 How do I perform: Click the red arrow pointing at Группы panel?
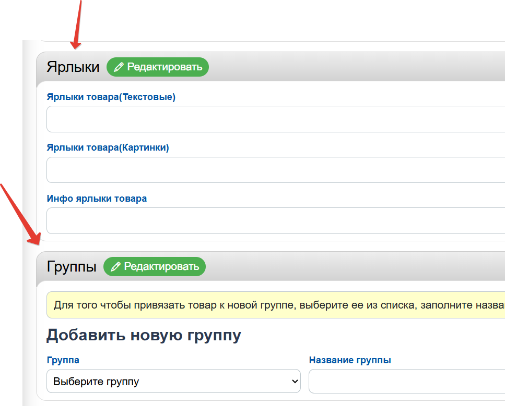[21, 215]
